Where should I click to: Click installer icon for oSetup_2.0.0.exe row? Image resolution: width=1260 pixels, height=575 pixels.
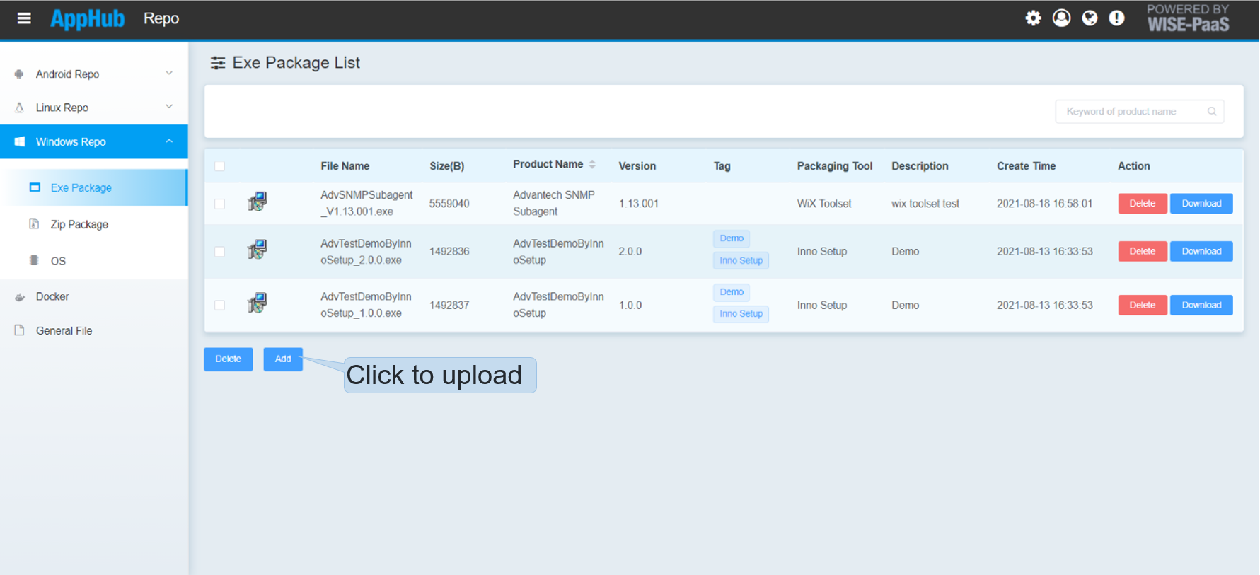(x=257, y=250)
